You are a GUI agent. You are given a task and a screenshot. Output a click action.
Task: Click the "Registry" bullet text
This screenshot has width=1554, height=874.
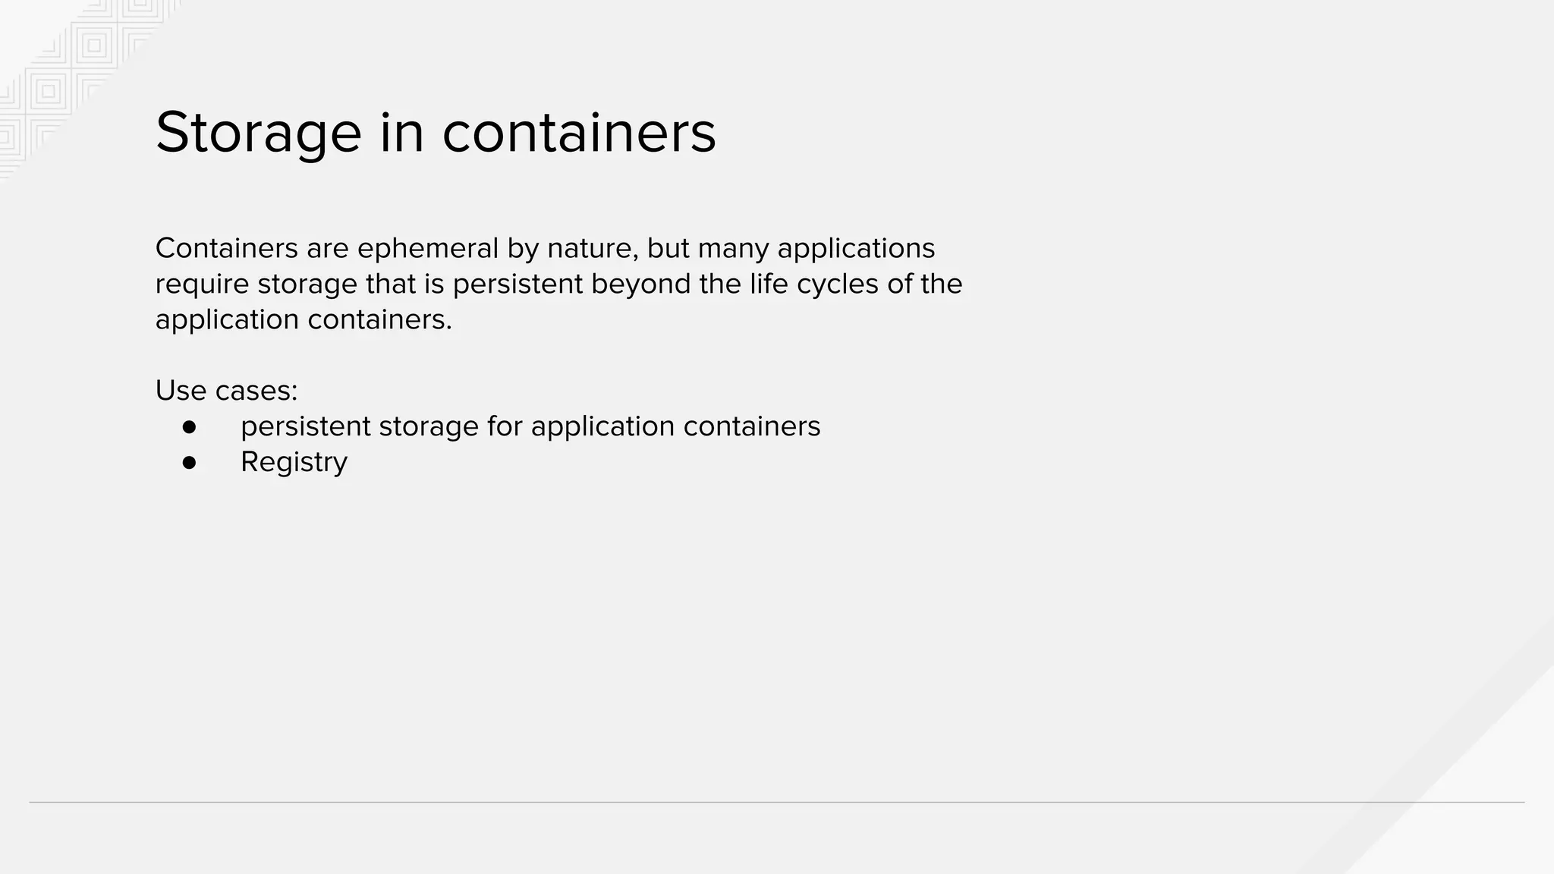pyautogui.click(x=294, y=462)
